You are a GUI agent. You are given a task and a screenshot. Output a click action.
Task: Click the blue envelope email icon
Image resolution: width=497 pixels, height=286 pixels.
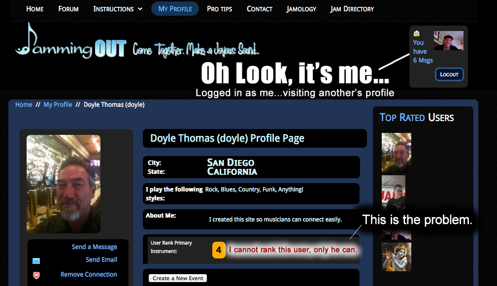coord(36,261)
